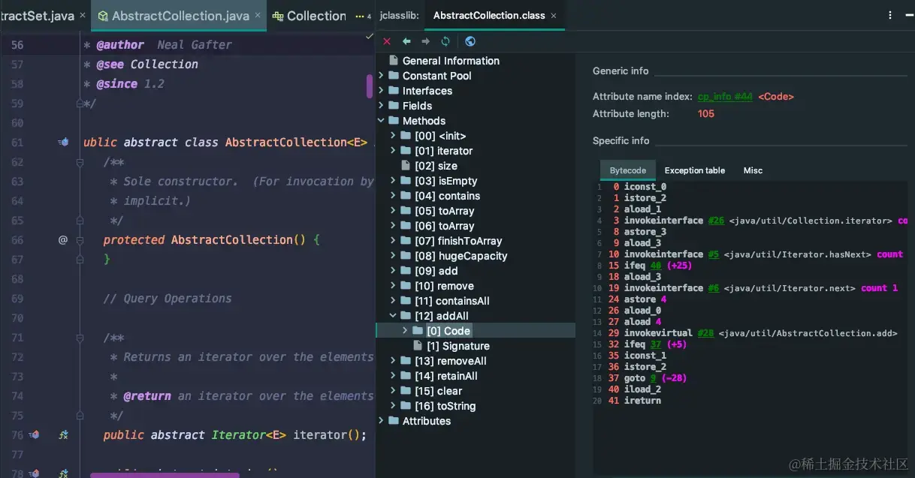The width and height of the screenshot is (915, 478).
Task: Click the reload icon in jclasslib toolbar
Action: pyautogui.click(x=445, y=41)
